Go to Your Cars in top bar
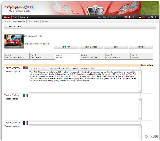 103,17
